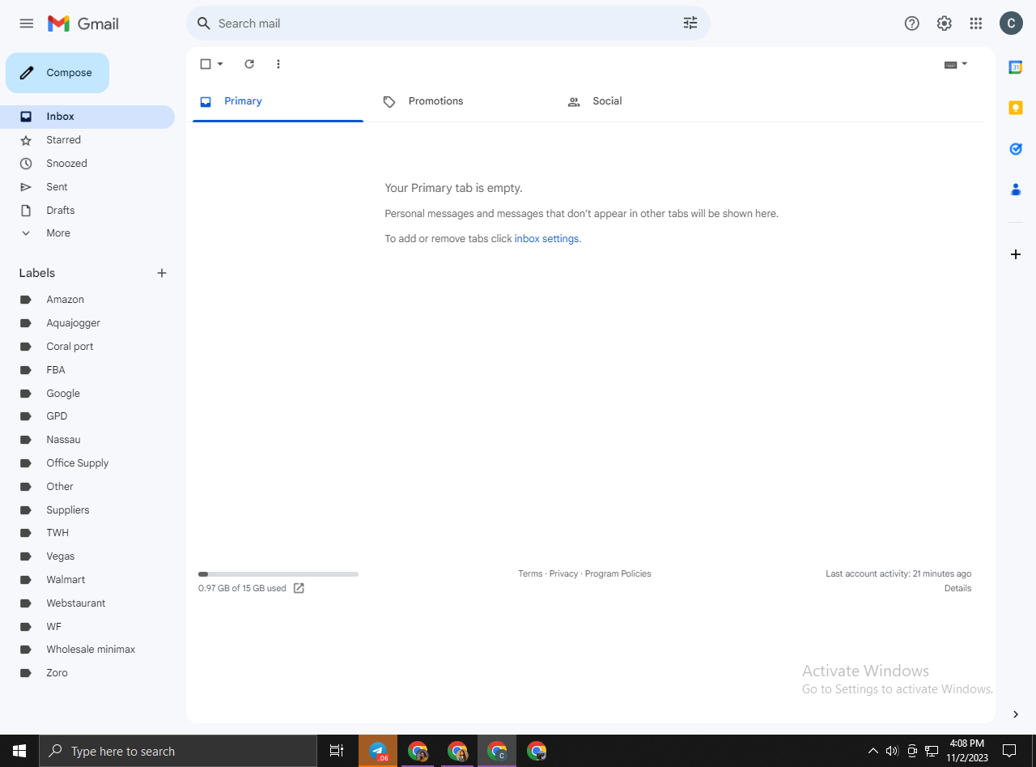
Task: Open the taskbar volume icon
Action: click(892, 751)
